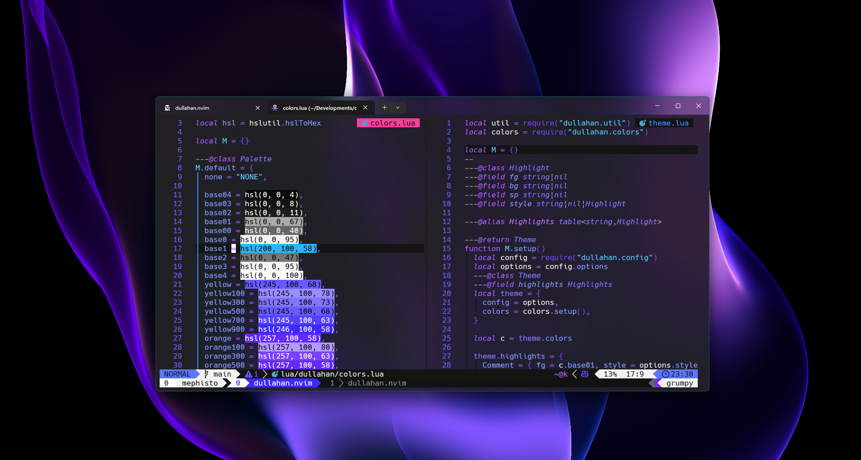This screenshot has height=460, width=861.
Task: Click the theme.lua winbar label
Action: (x=664, y=123)
